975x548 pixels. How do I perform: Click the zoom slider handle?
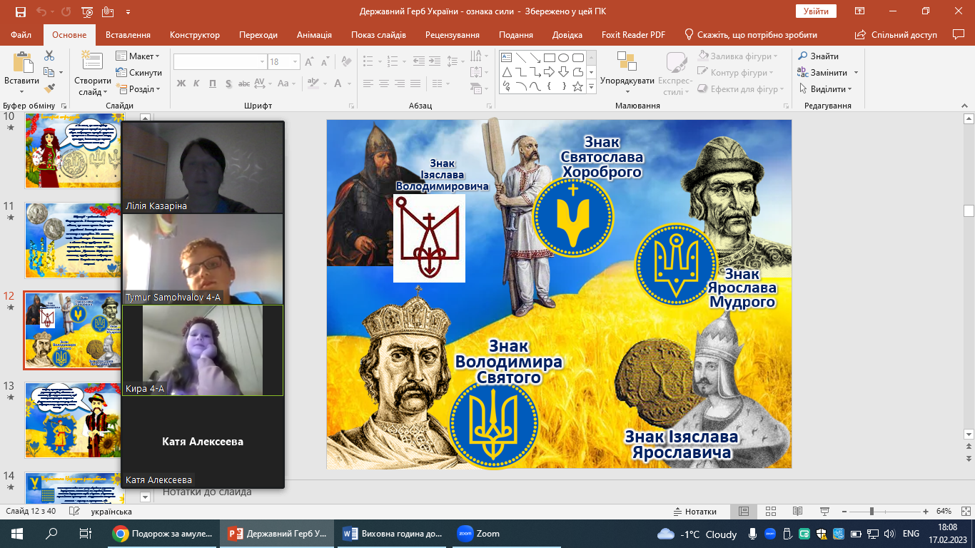pos(872,512)
